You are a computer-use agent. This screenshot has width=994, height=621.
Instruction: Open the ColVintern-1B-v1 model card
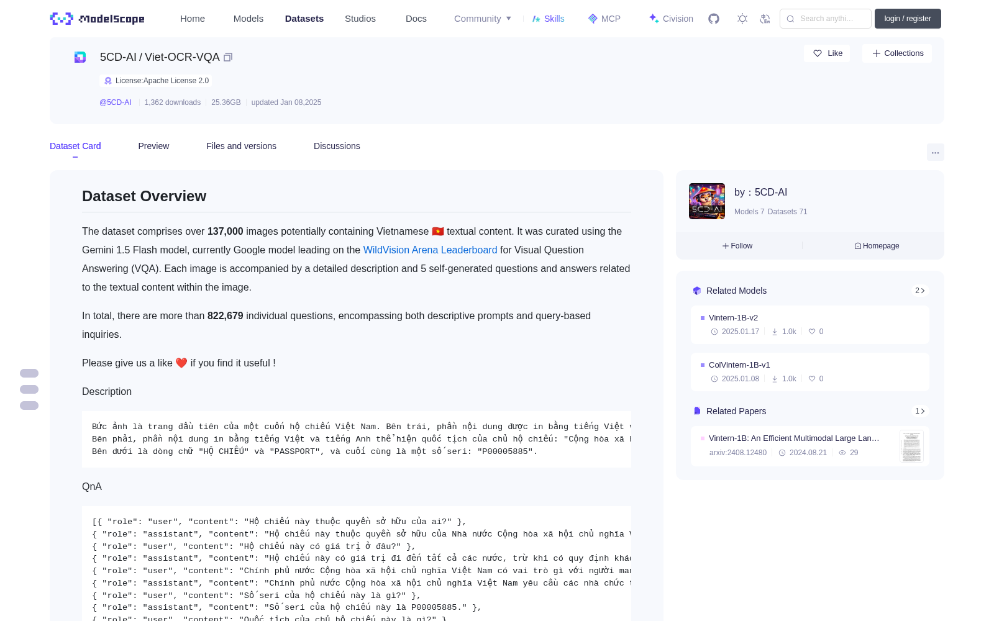click(810, 372)
